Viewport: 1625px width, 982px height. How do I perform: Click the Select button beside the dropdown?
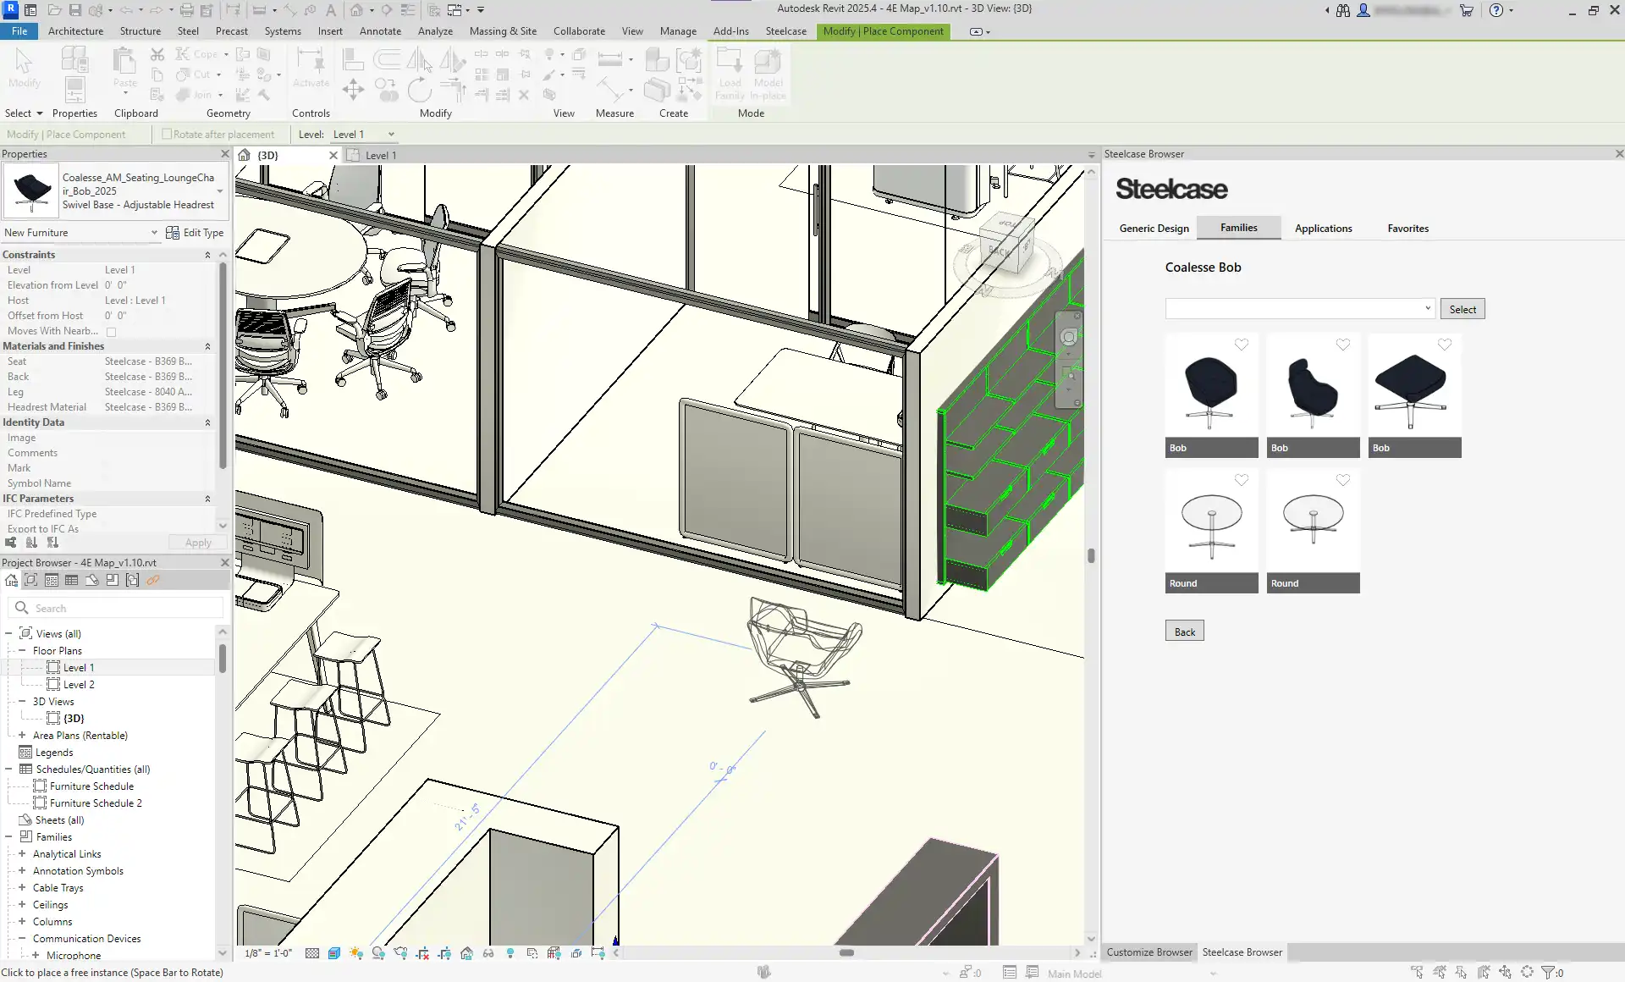point(1462,310)
